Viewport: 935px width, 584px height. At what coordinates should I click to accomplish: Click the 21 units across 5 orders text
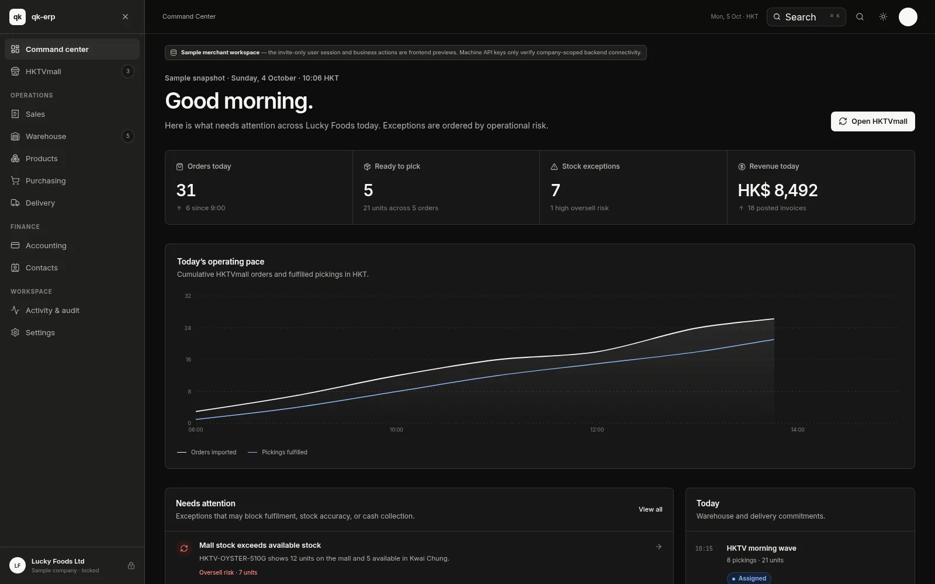point(401,208)
